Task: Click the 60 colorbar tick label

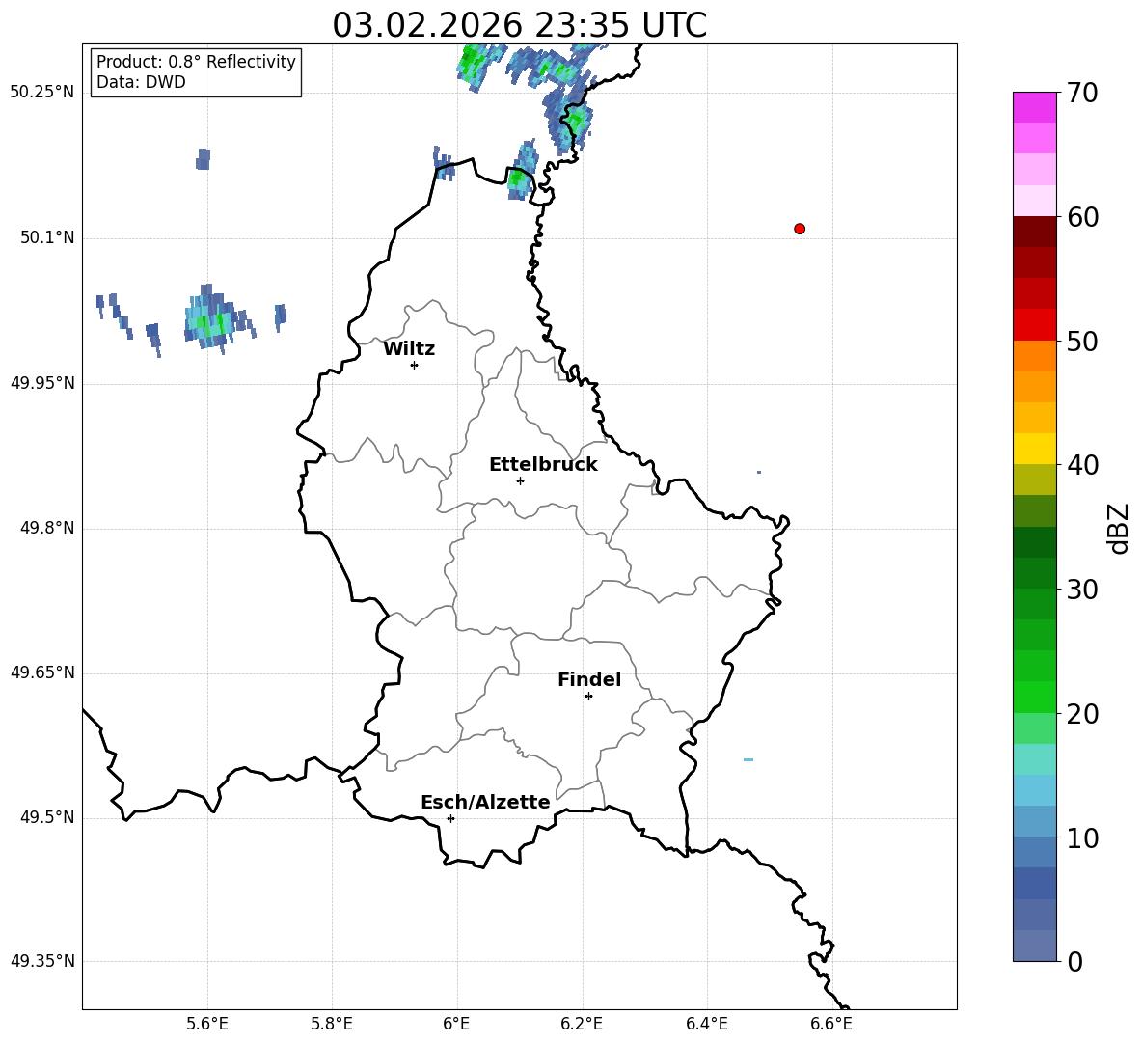Action: [1082, 217]
